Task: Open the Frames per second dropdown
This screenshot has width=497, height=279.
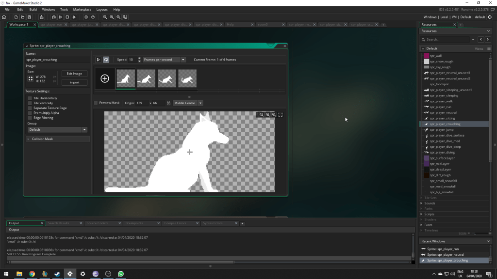Action: [x=164, y=60]
